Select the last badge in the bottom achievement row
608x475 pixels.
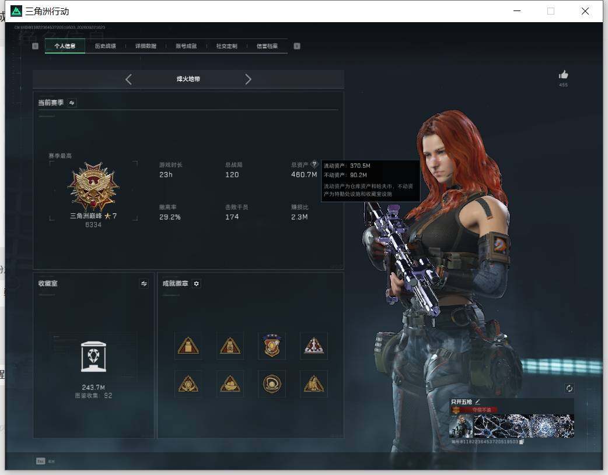[x=314, y=384]
